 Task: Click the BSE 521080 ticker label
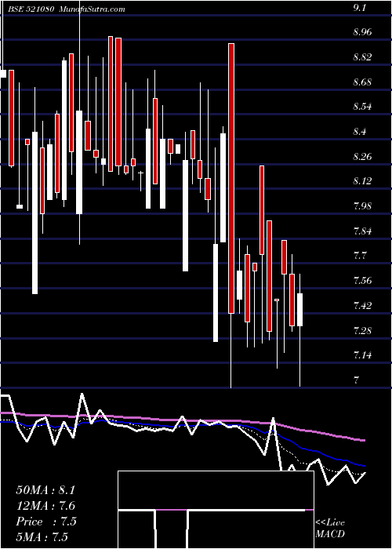click(31, 9)
